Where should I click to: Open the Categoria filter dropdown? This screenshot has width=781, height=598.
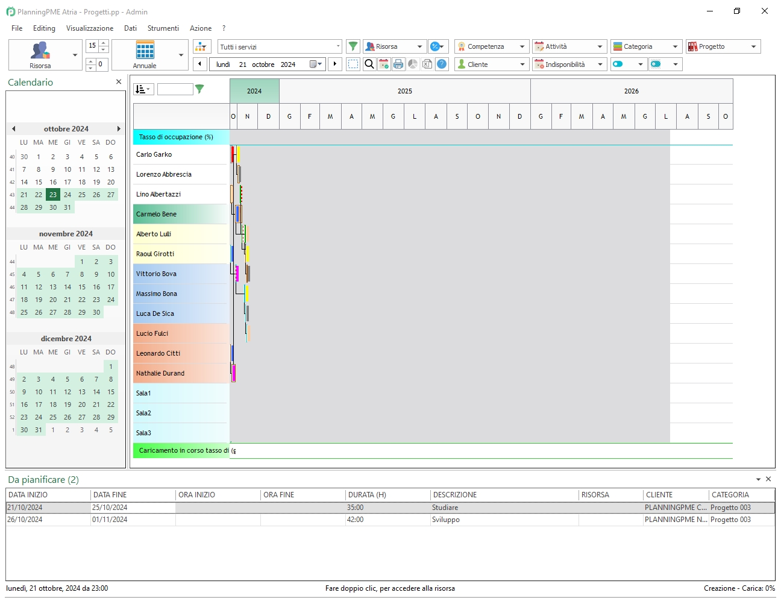[647, 46]
